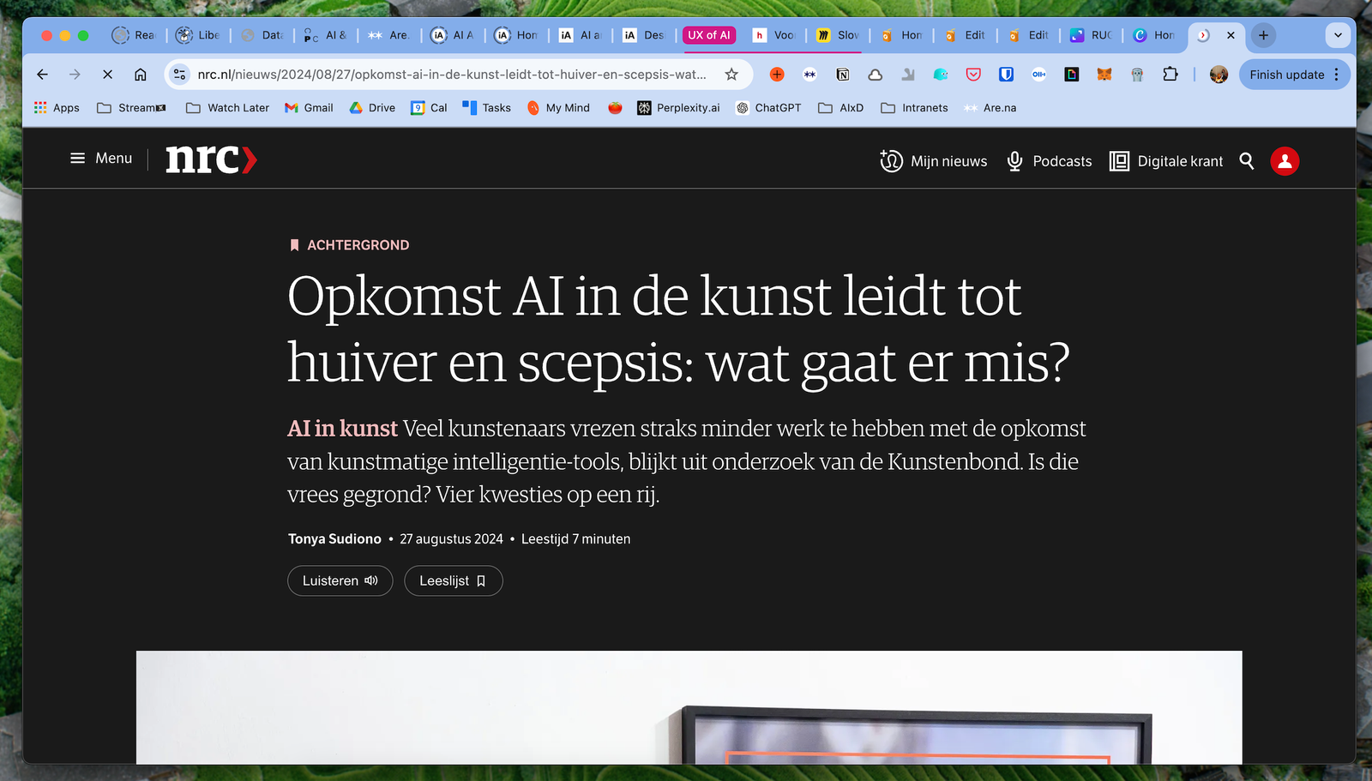1372x781 pixels.
Task: Open the Digitale krant
Action: pos(1166,161)
